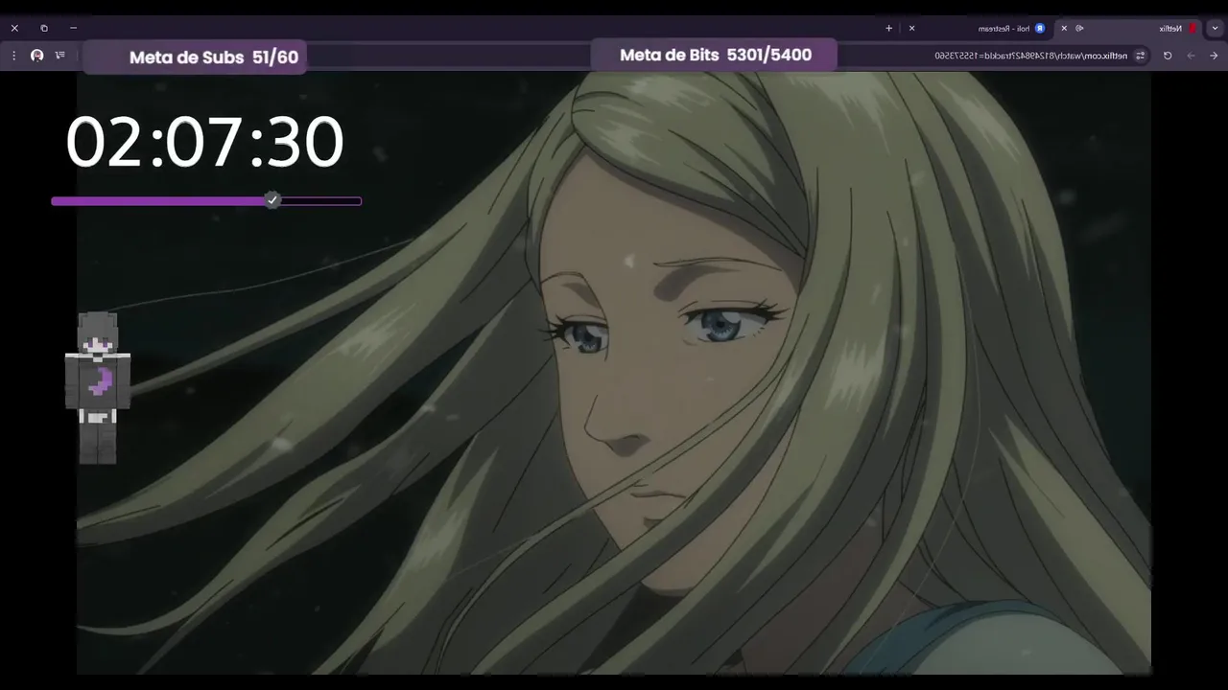Click the purple progress bar checkmark handle
1228x690 pixels.
(x=272, y=200)
